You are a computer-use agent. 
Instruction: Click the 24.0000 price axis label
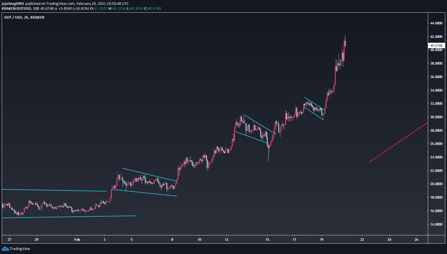[x=436, y=157]
